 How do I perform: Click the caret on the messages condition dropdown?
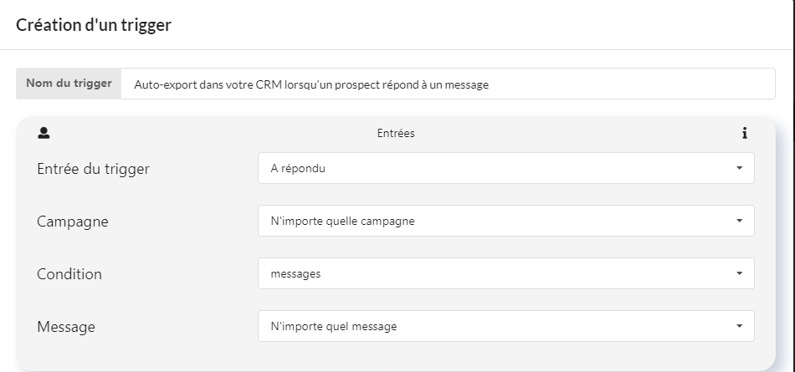coord(739,273)
